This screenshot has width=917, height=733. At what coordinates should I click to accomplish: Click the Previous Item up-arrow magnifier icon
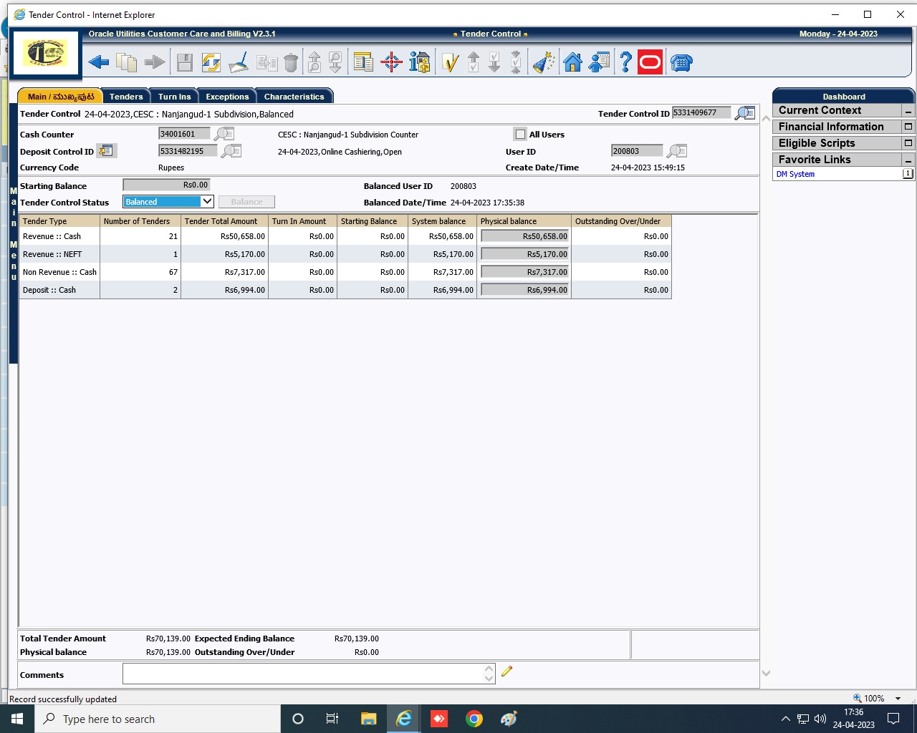315,63
